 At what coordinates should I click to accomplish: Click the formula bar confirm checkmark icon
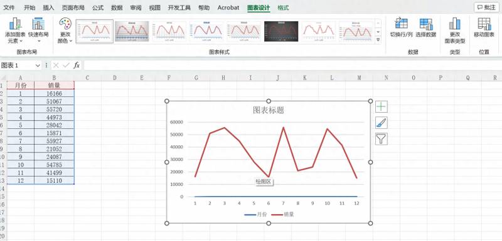click(x=67, y=66)
